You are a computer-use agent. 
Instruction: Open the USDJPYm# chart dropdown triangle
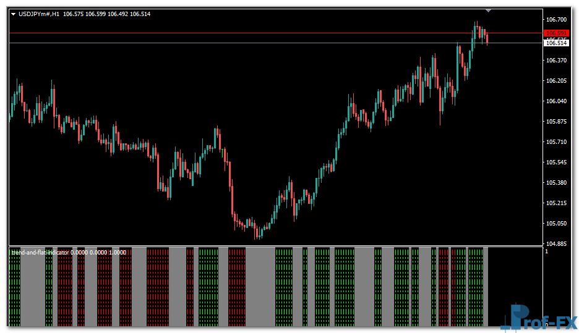pos(14,14)
